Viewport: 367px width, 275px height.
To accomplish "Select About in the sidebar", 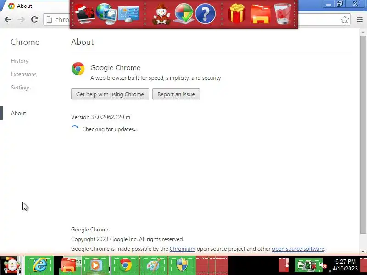I will pos(18,113).
